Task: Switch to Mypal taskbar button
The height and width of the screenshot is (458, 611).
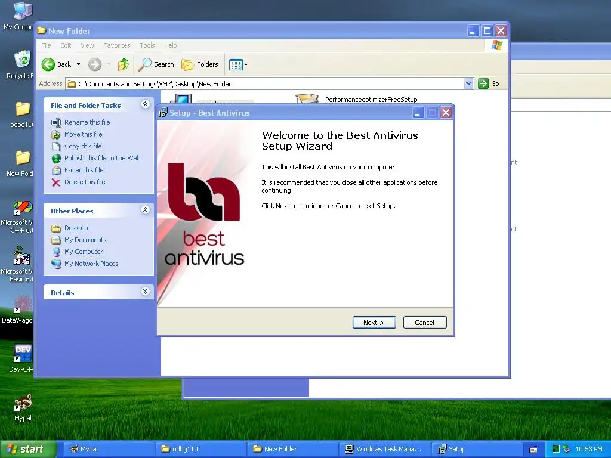Action: coord(109,449)
